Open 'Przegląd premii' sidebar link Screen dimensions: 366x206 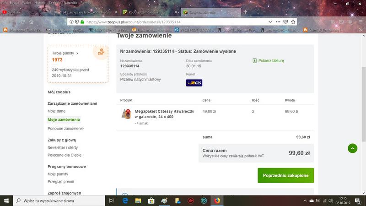tap(61, 181)
